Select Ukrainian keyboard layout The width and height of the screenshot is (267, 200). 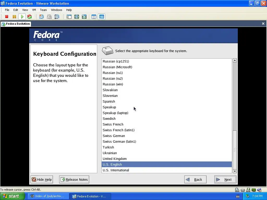(x=167, y=153)
